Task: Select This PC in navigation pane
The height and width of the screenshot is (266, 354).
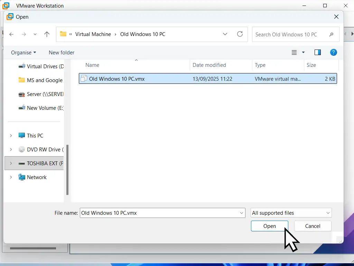Action: [35, 135]
